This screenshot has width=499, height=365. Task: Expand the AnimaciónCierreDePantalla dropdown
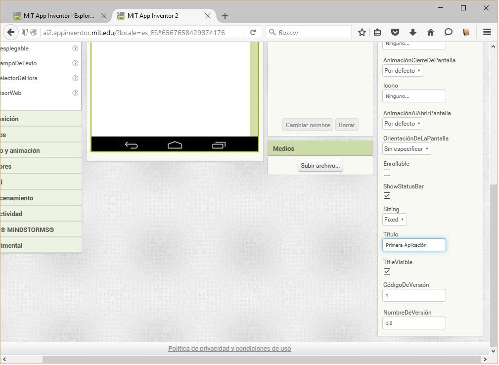[x=403, y=71]
